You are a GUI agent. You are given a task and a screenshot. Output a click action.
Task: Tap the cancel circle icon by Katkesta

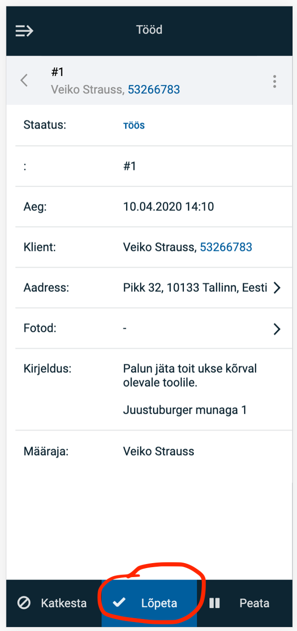pos(23,603)
